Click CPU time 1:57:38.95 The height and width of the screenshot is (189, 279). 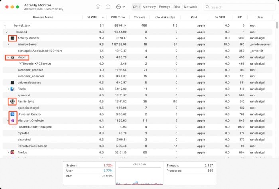119,45
